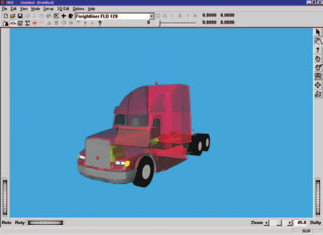The width and height of the screenshot is (323, 235).
Task: Click the plus add icon in toolbar
Action: click(x=63, y=16)
